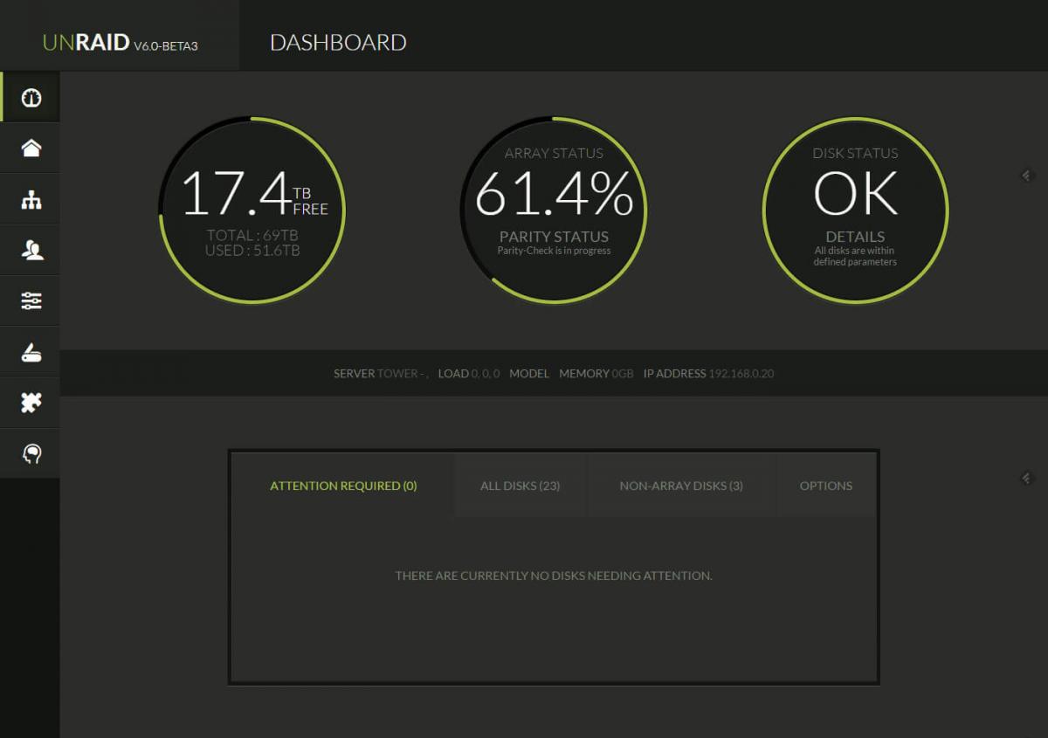Image resolution: width=1048 pixels, height=738 pixels.
Task: Click the 'USED : 51.6TB' text
Action: click(x=252, y=251)
